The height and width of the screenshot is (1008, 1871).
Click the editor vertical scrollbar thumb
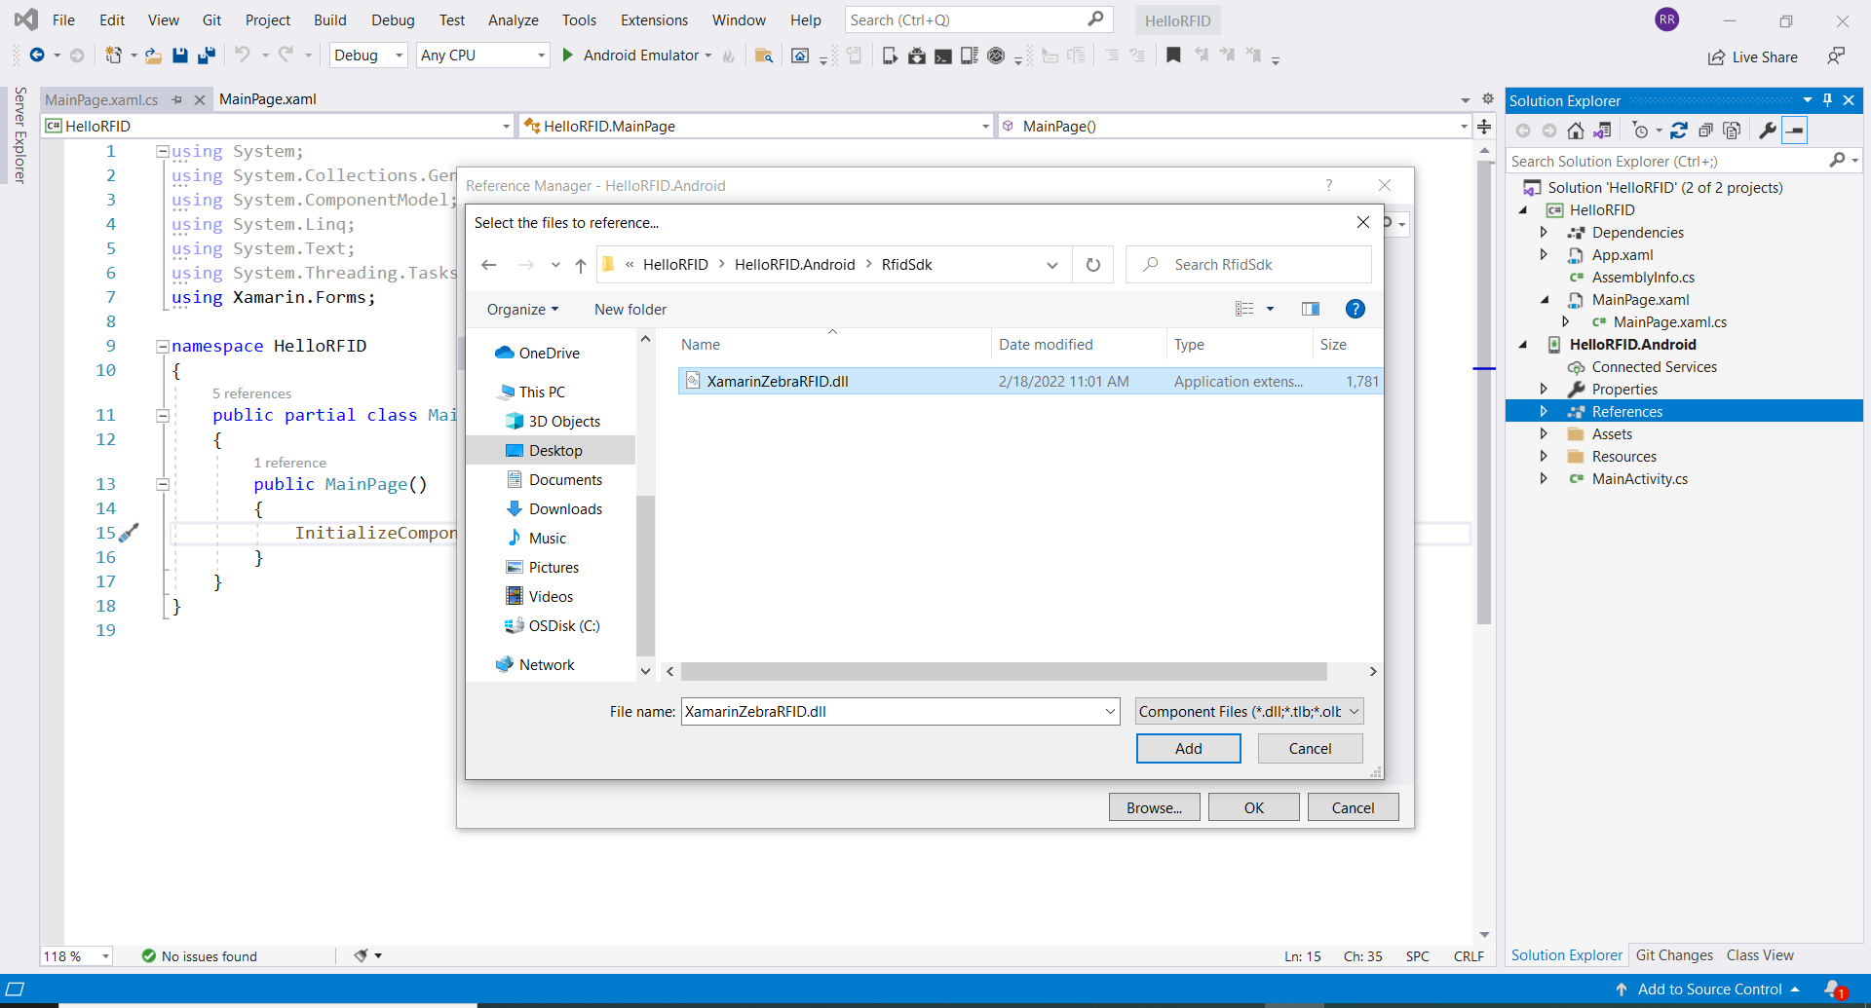pyautogui.click(x=1484, y=392)
